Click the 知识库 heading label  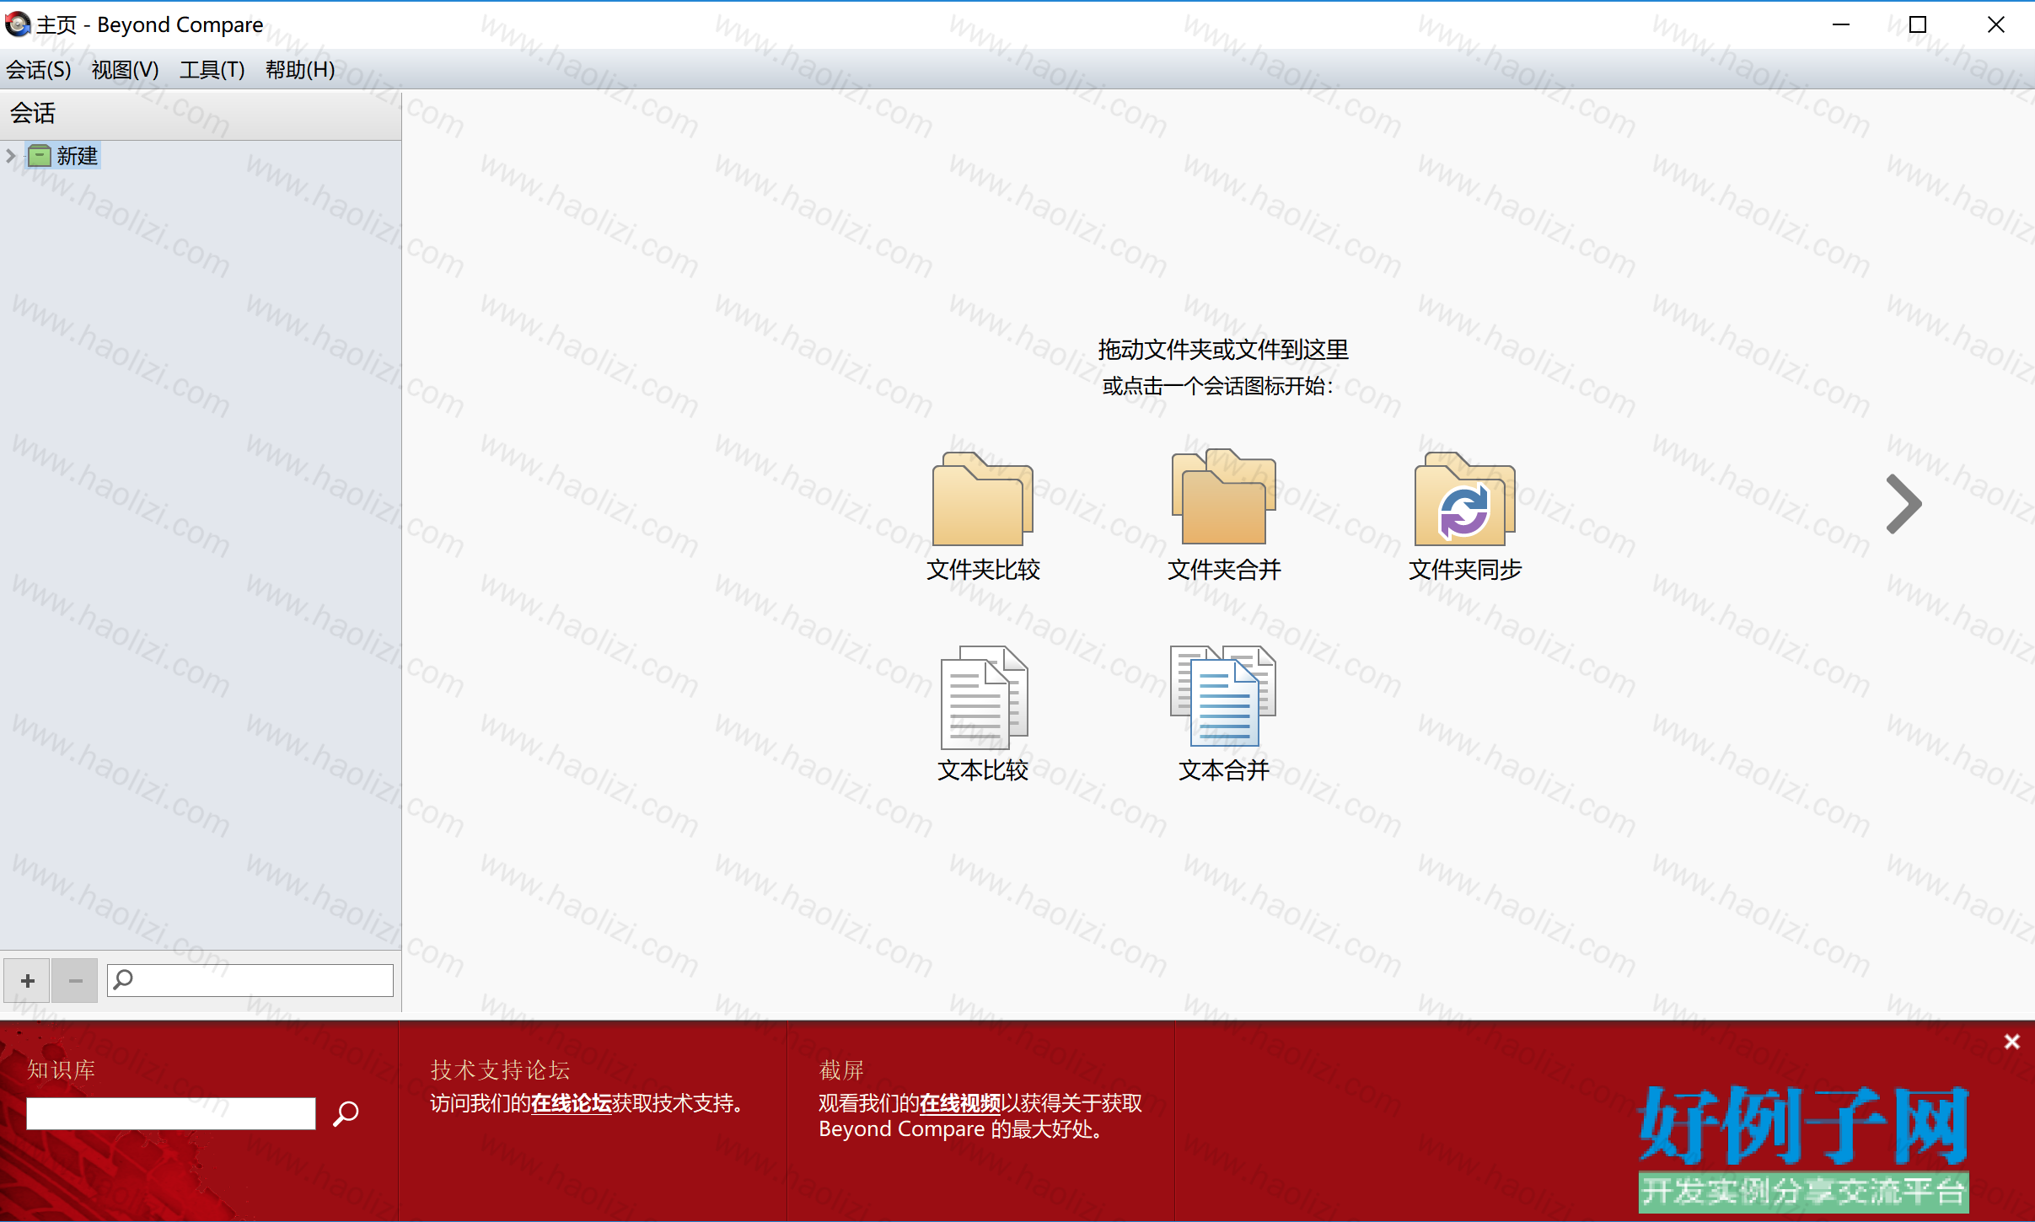click(61, 1070)
